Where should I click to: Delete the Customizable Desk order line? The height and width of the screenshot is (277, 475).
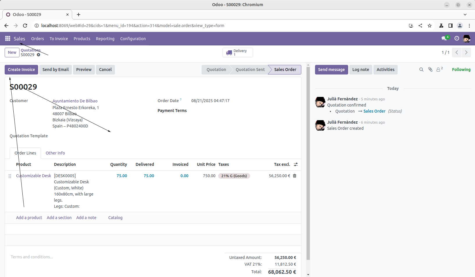tap(295, 176)
